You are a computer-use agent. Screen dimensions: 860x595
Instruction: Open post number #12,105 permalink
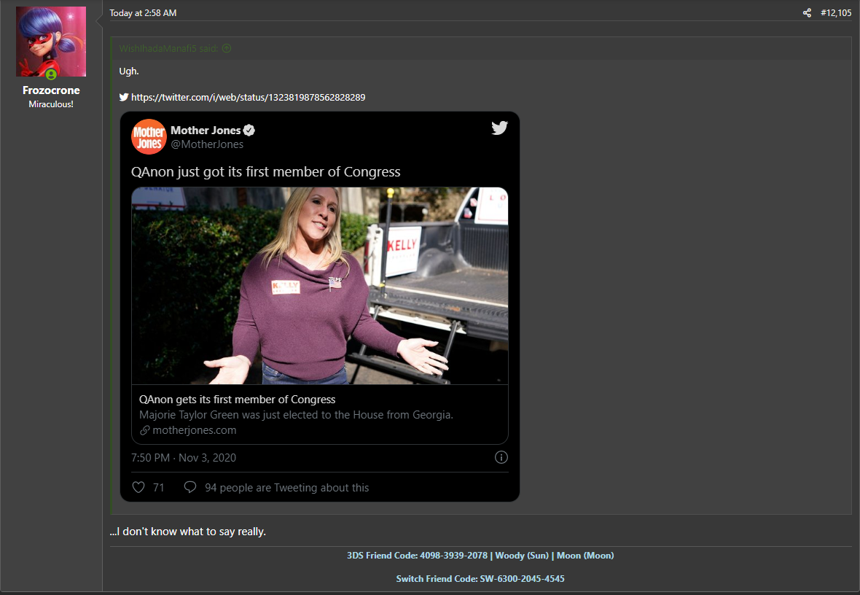(x=836, y=12)
